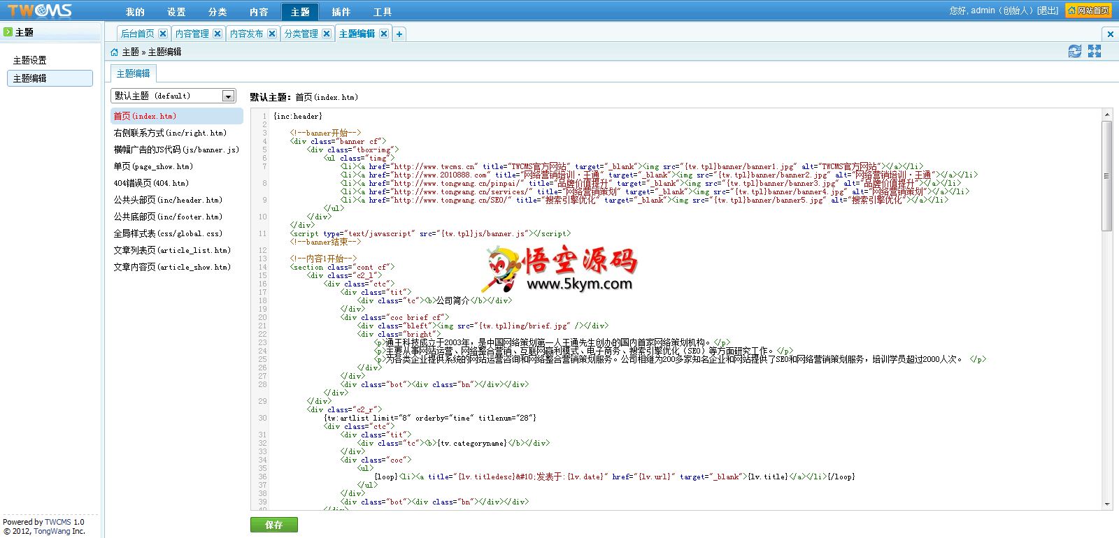Image resolution: width=1119 pixels, height=538 pixels.
Task: Switch to the 分类管理 tab
Action: pyautogui.click(x=301, y=34)
